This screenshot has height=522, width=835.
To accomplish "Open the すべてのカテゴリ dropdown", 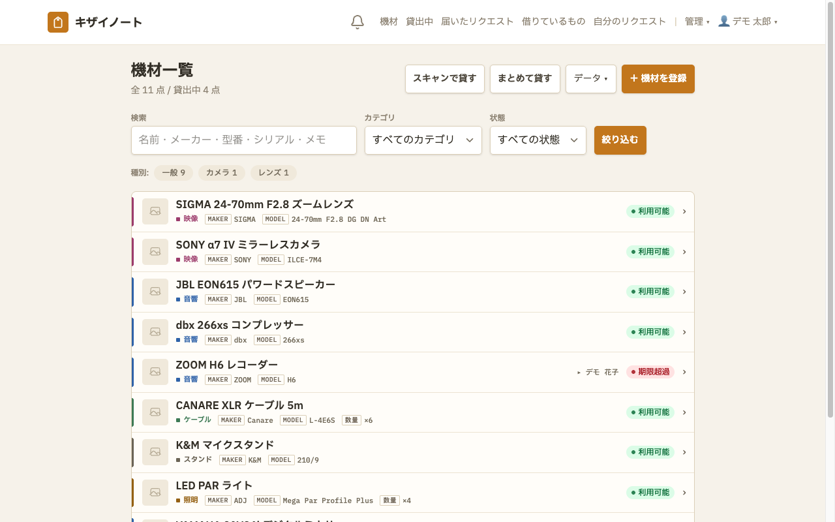I will pyautogui.click(x=423, y=140).
